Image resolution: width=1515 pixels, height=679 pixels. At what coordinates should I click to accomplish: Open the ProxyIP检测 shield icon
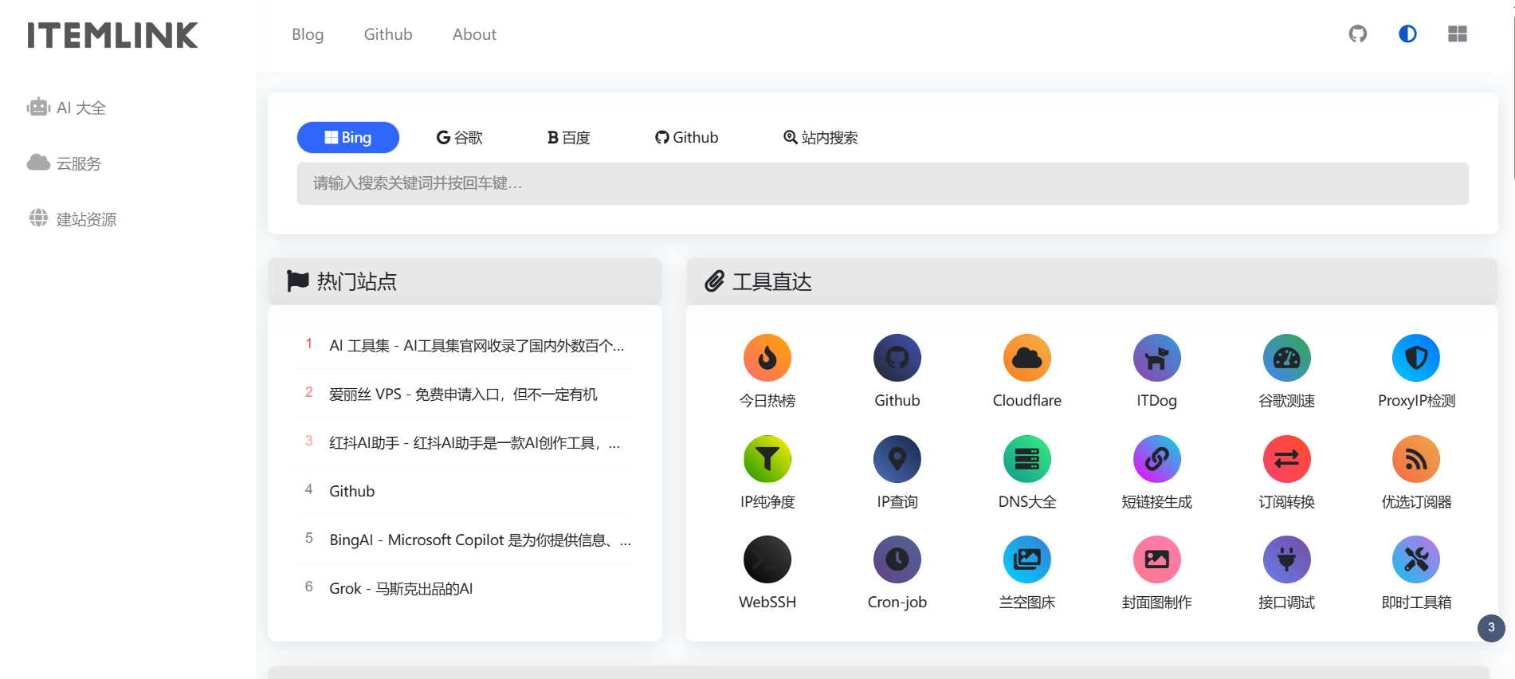(x=1415, y=358)
